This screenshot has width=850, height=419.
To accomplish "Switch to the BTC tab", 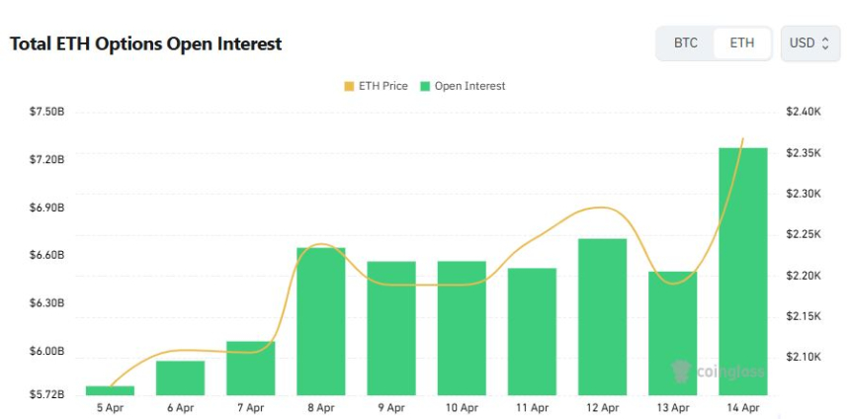I will [x=685, y=43].
